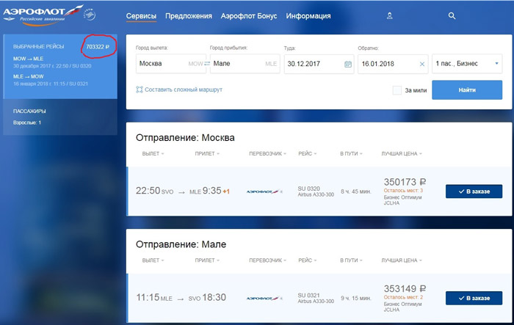Open the Аэрофлот Бонус menu
The width and height of the screenshot is (514, 325).
click(x=249, y=16)
